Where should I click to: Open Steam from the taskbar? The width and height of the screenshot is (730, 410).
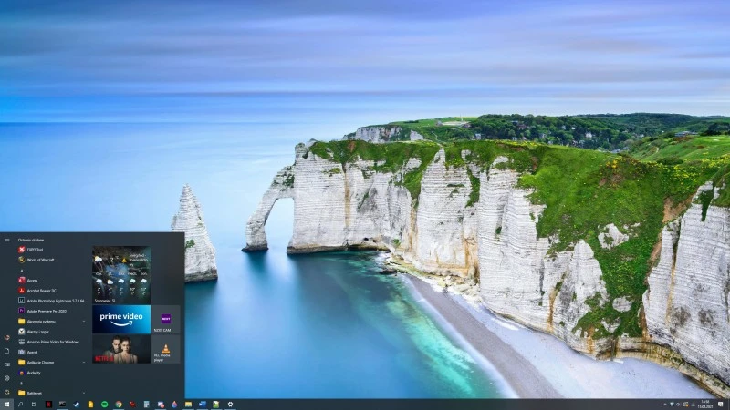(x=77, y=405)
